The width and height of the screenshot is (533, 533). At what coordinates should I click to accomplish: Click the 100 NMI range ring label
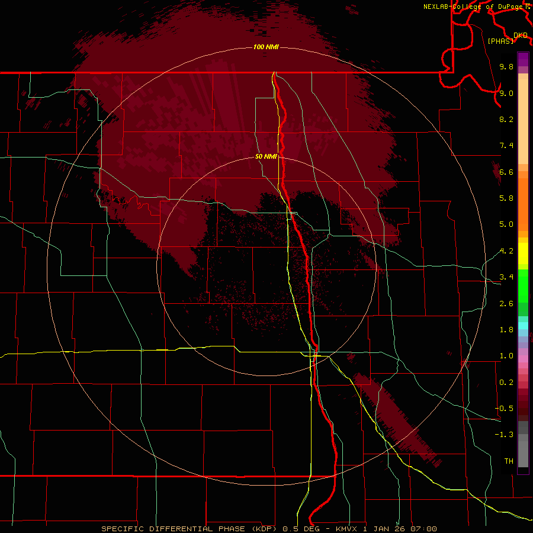(x=266, y=47)
